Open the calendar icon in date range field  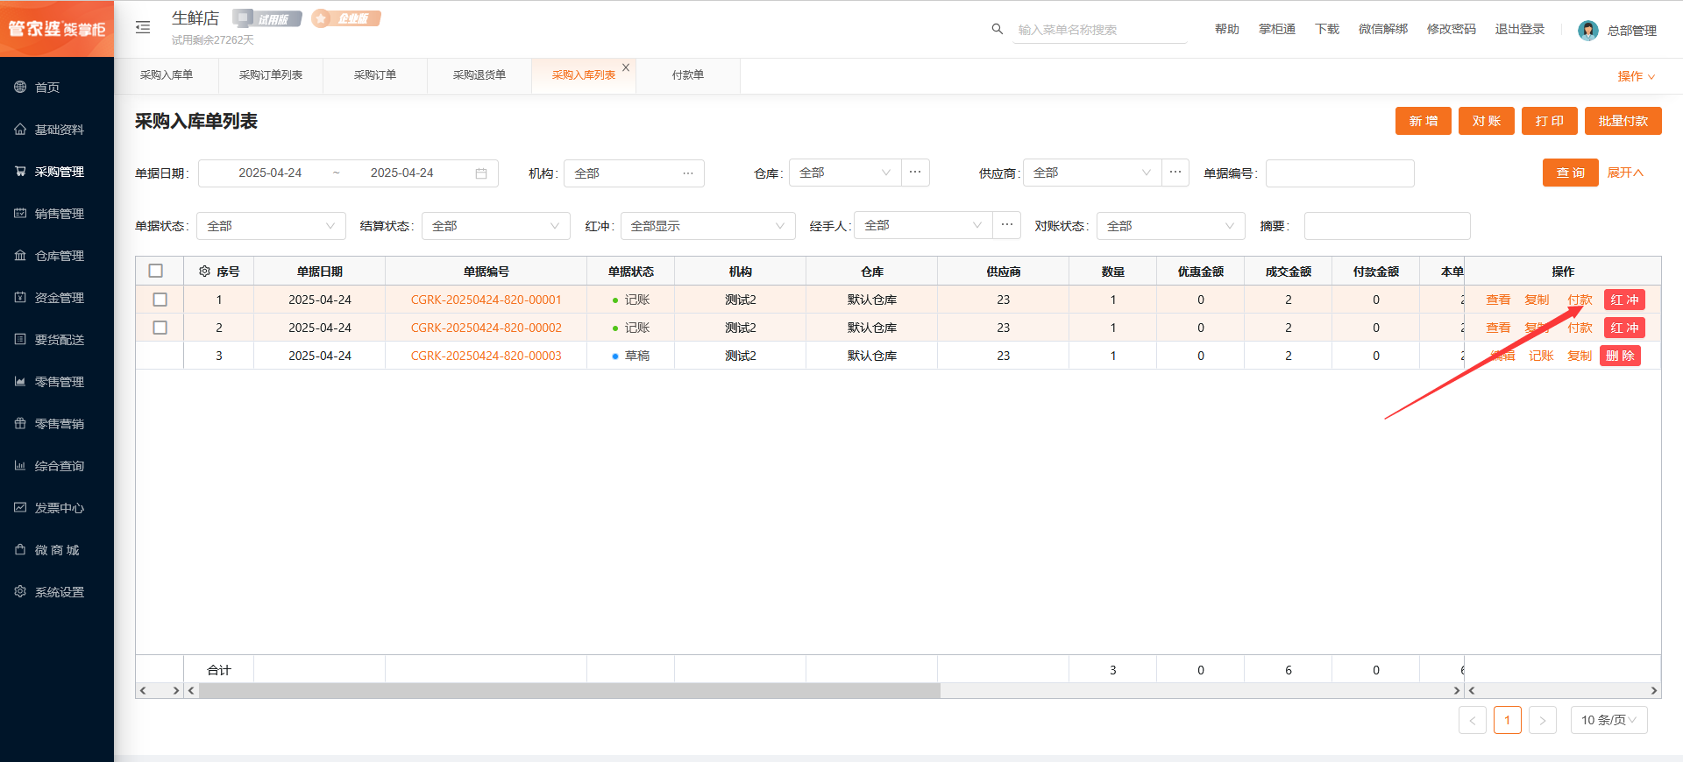(x=481, y=173)
